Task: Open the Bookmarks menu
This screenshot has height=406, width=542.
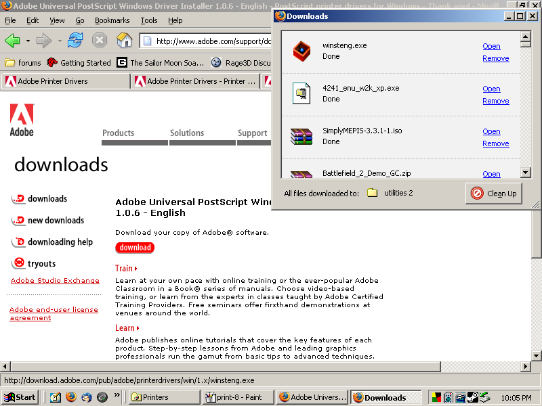Action: coord(112,20)
